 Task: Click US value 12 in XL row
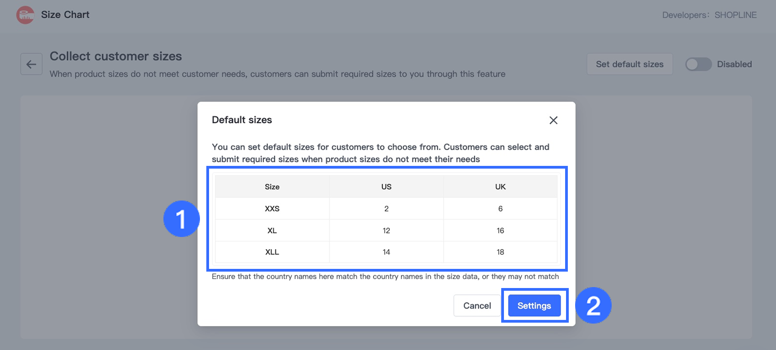click(x=386, y=231)
